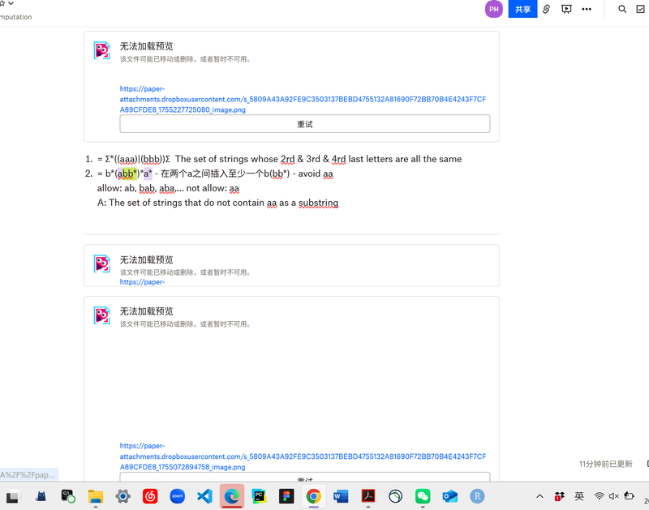649x510 pixels.
Task: Click the highlighted (abb*) text in line 2
Action: pyautogui.click(x=126, y=174)
